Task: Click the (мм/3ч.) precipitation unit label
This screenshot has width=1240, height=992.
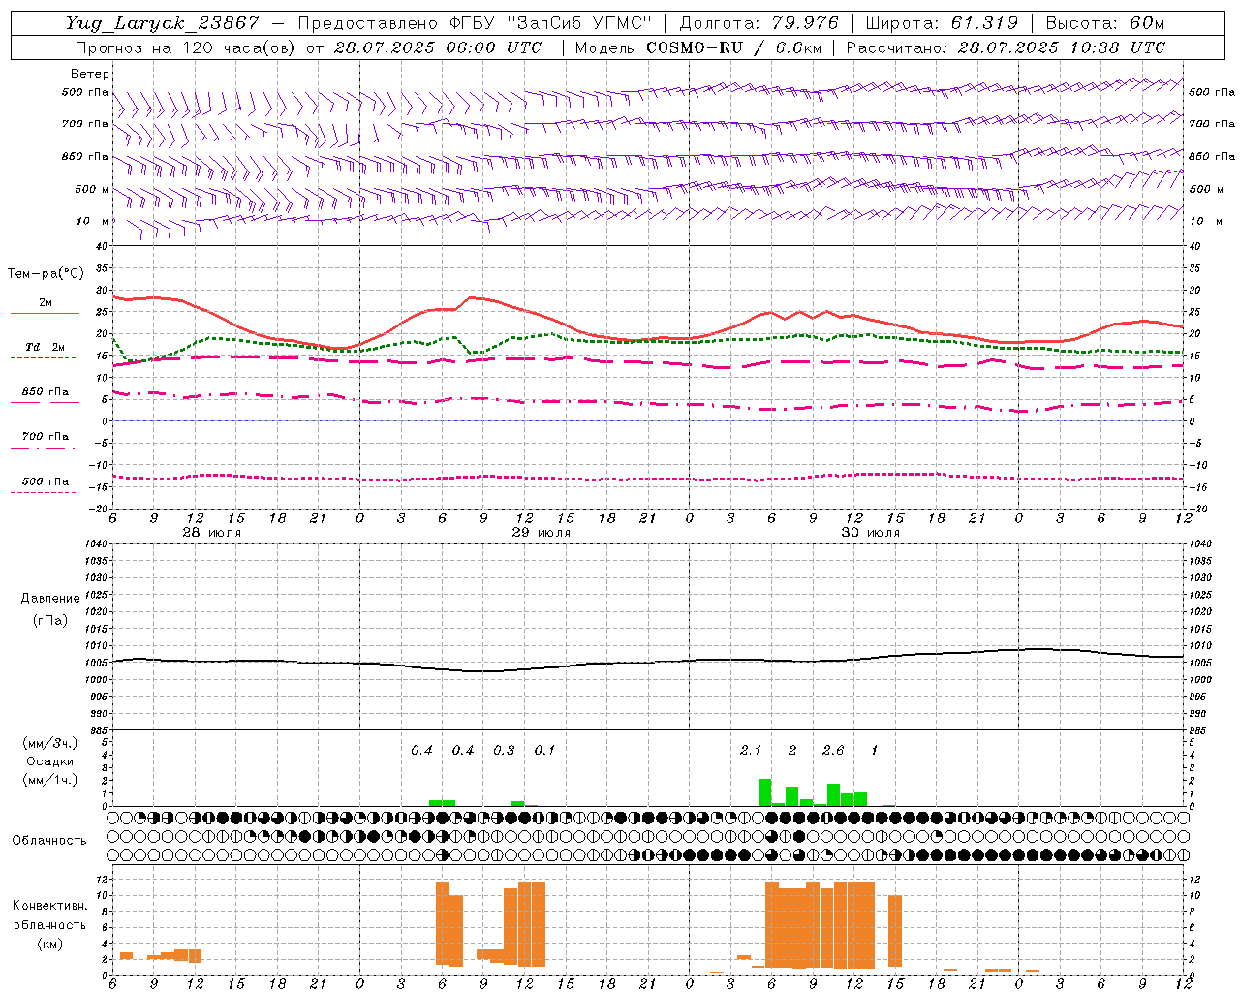Action: (x=49, y=743)
